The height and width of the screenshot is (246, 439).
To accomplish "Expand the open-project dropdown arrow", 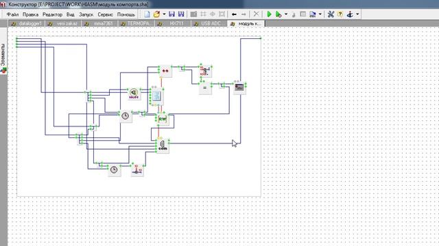I will click(x=164, y=14).
